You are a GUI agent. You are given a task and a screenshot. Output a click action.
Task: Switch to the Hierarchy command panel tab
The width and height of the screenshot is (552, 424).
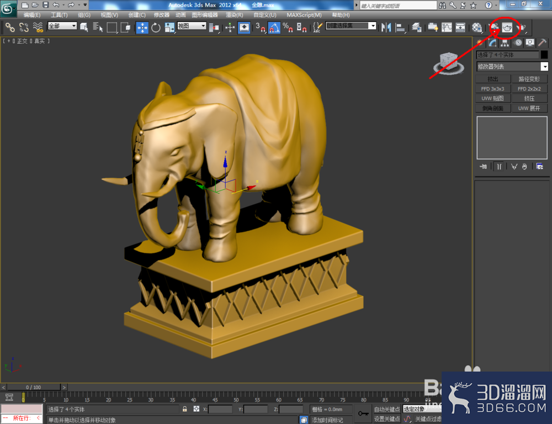point(505,43)
